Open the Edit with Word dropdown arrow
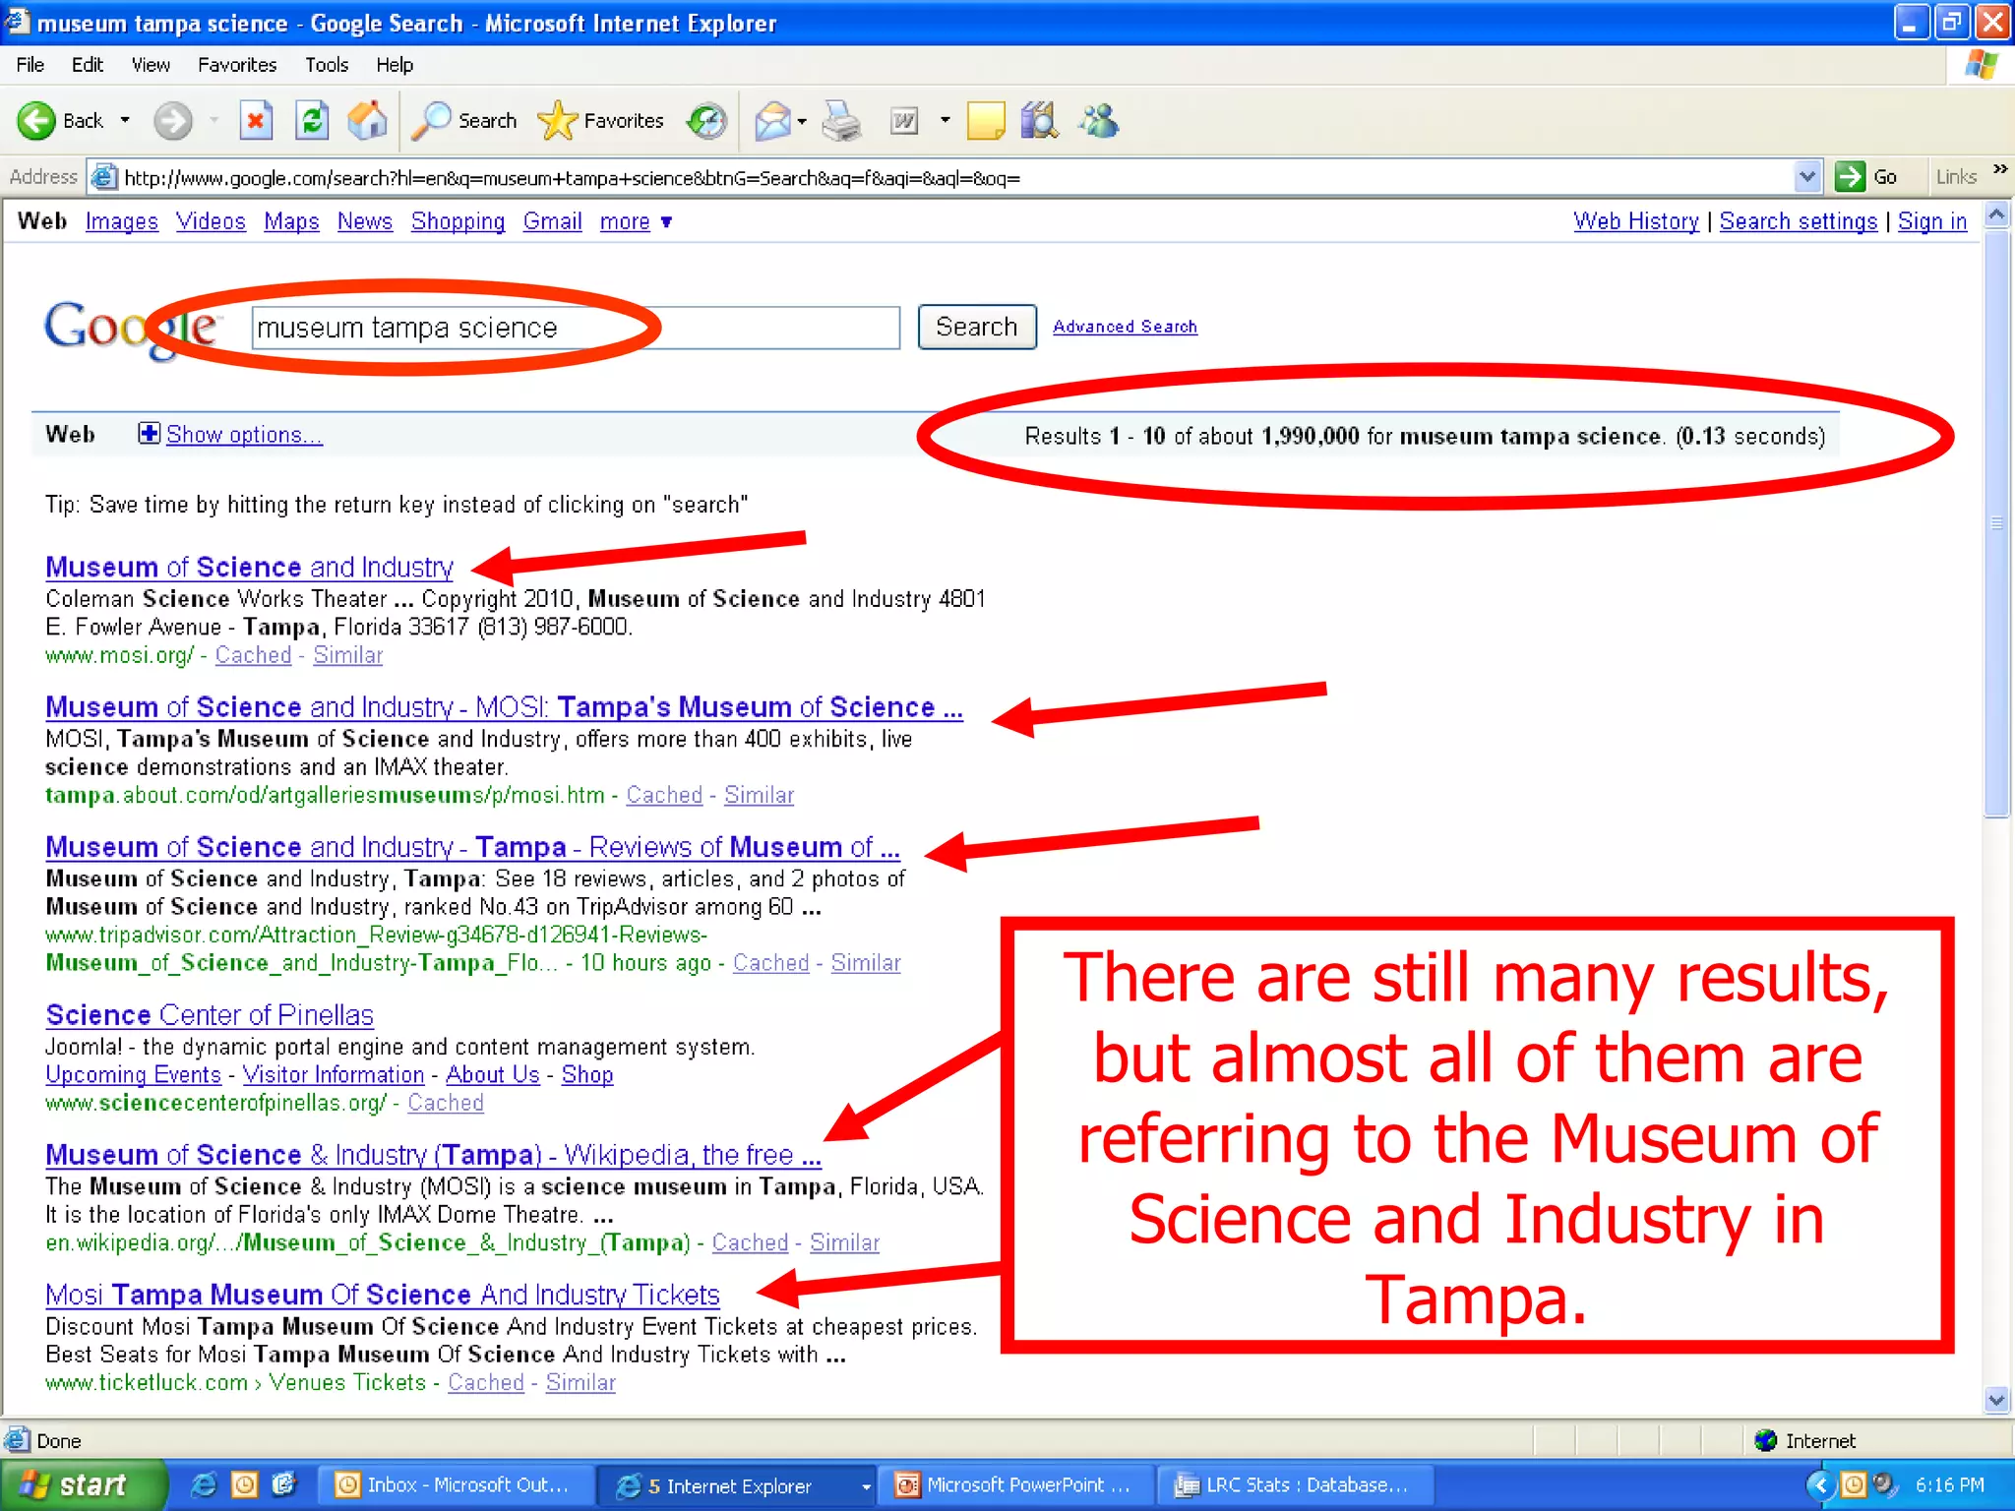The height and width of the screenshot is (1511, 2015). click(946, 121)
